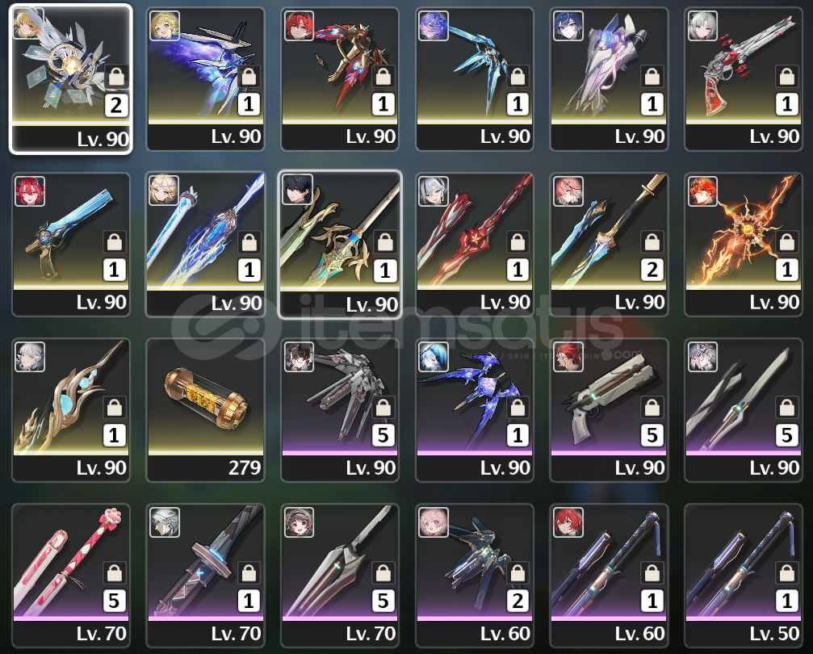Select the highlighted gold-teal broadblade
The image size is (813, 654).
[x=340, y=245]
